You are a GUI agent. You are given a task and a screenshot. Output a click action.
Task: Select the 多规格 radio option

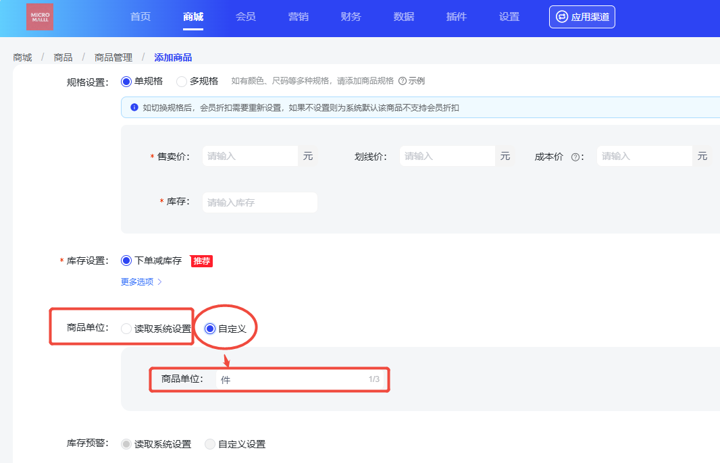182,81
